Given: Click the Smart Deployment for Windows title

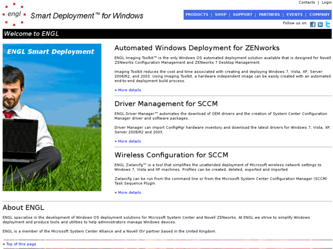Looking at the screenshot, I should coord(87,16).
